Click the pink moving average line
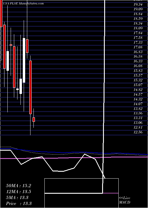The width and height of the screenshot is (148, 208). tap(74, 157)
